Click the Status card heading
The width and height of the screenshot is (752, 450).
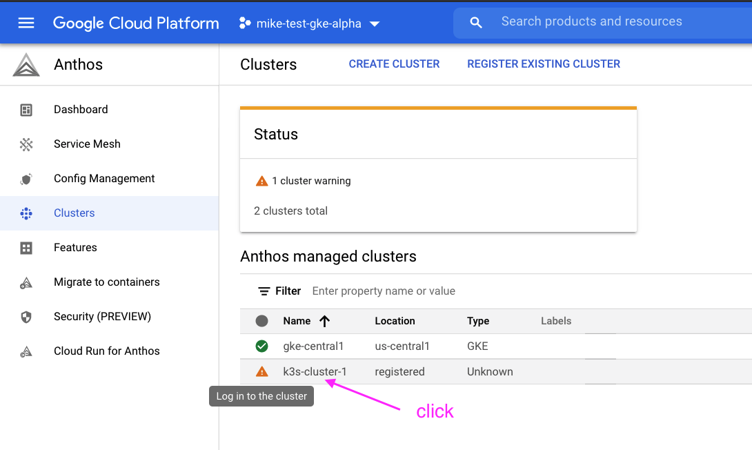pyautogui.click(x=276, y=135)
